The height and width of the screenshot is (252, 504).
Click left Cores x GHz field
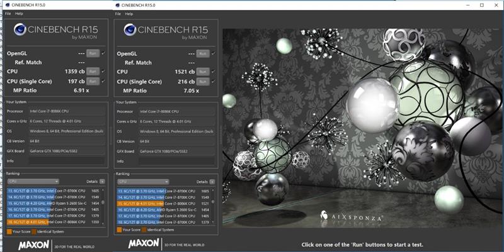pos(67,121)
